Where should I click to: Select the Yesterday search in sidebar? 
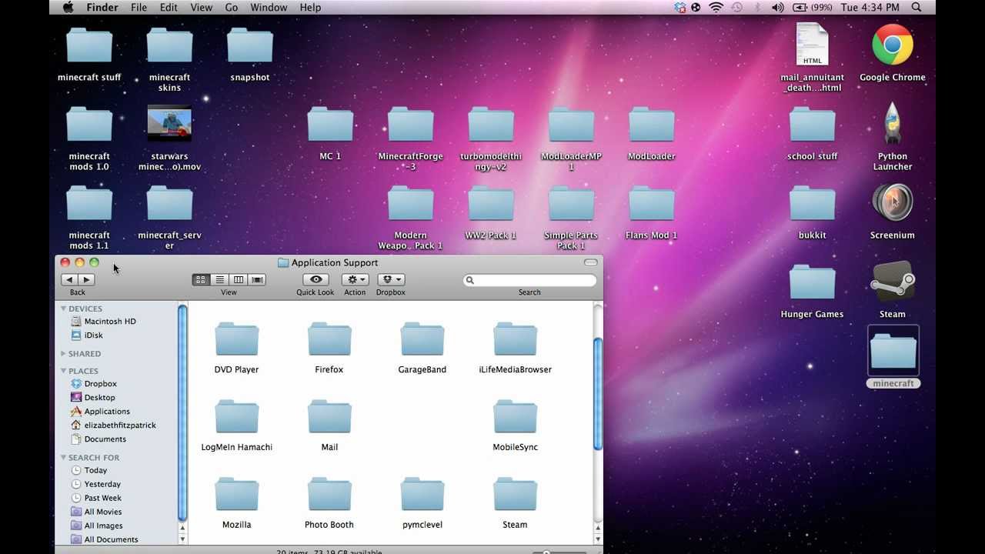point(95,484)
